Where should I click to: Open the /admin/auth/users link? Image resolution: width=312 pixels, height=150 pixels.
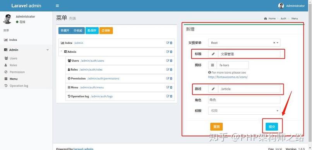click(92, 60)
